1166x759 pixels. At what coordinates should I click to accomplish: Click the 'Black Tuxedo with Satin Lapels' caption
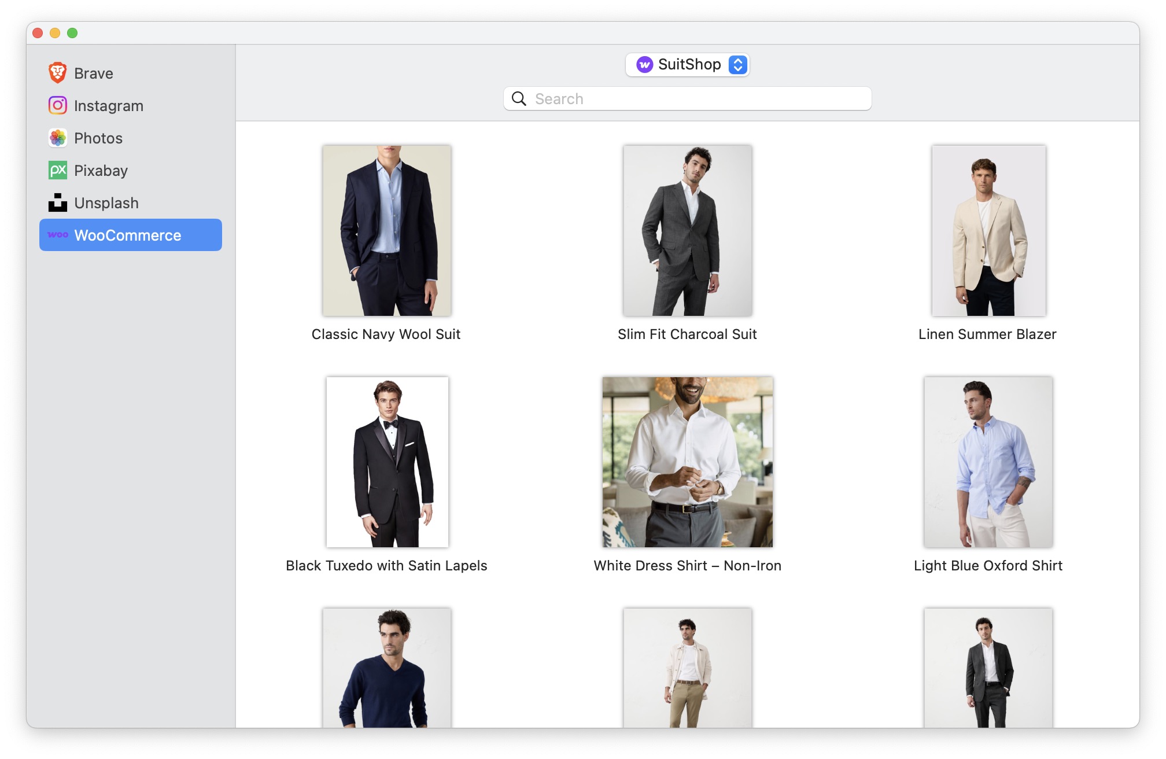tap(386, 566)
